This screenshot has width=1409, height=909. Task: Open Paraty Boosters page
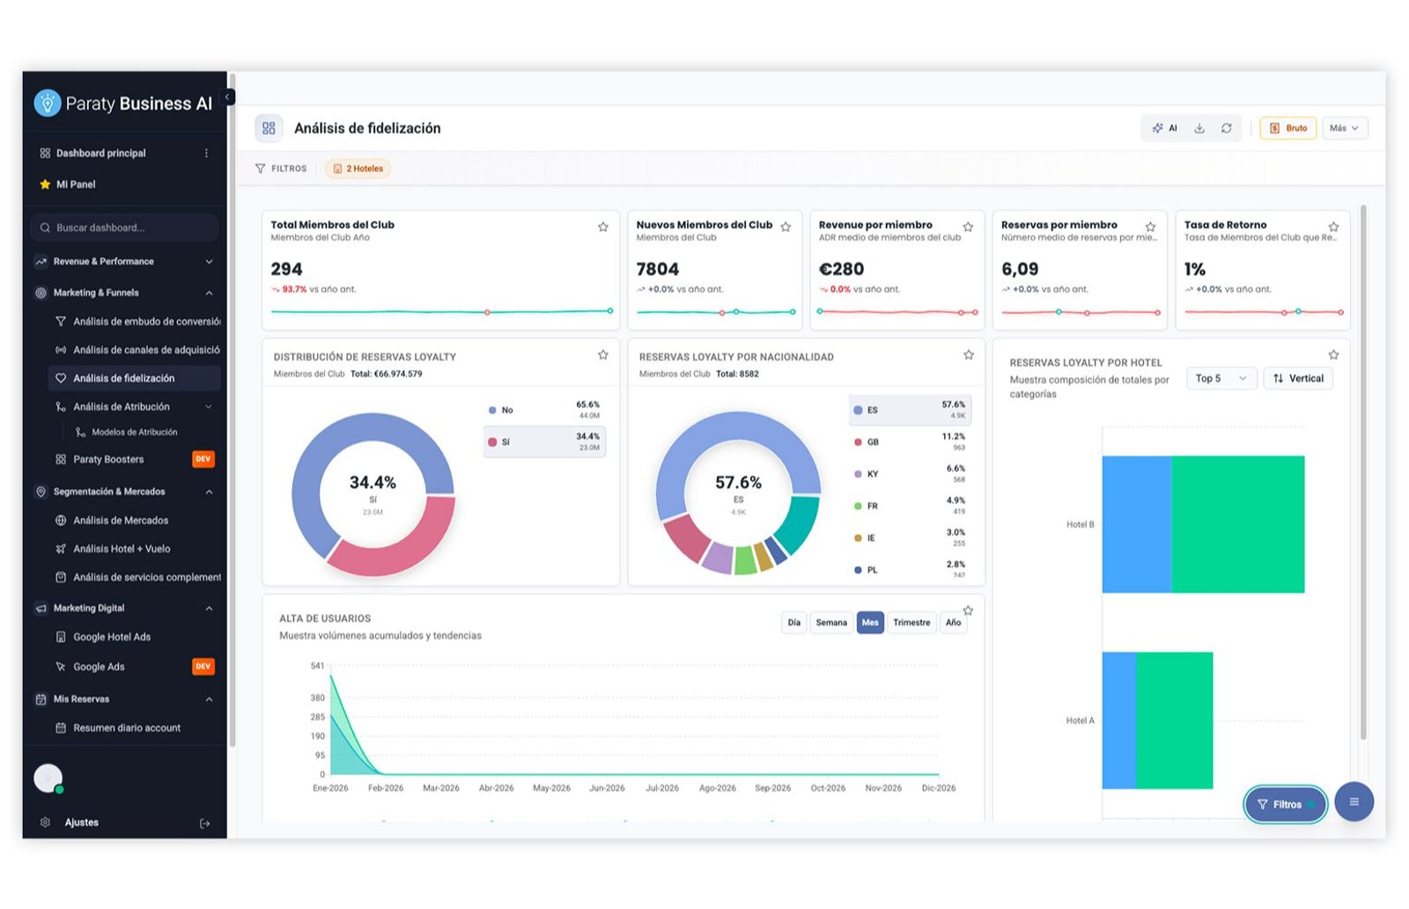[108, 460]
